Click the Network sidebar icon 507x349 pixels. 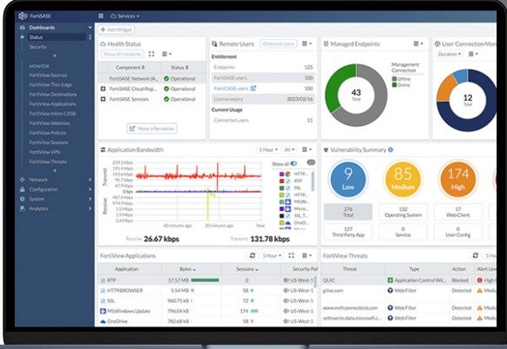point(23,180)
